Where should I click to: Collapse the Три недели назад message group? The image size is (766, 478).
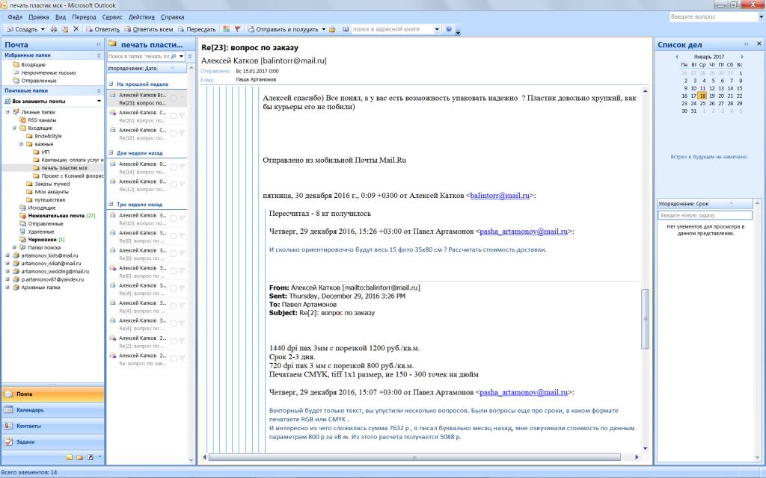(111, 205)
